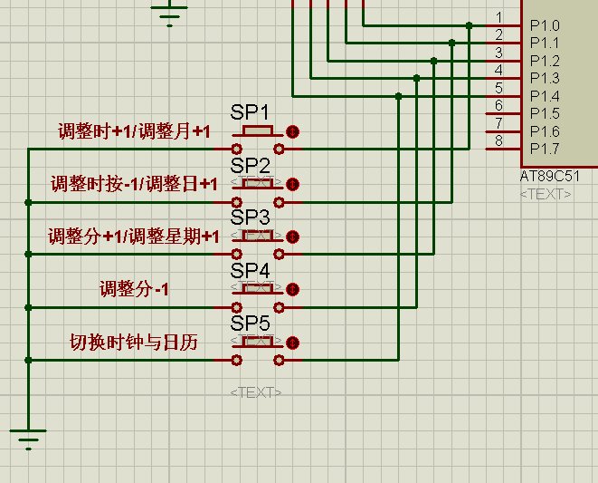Click the AT89C51 chip name label
Viewport: 598px width, 483px height.
[x=549, y=176]
